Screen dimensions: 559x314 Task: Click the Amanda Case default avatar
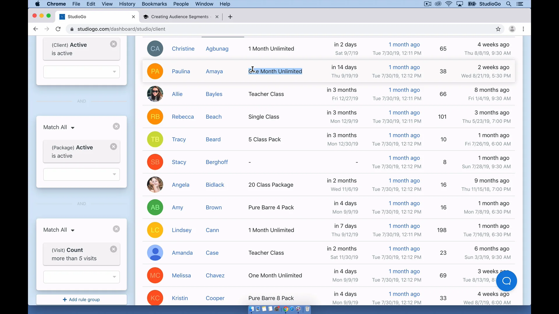point(155,253)
